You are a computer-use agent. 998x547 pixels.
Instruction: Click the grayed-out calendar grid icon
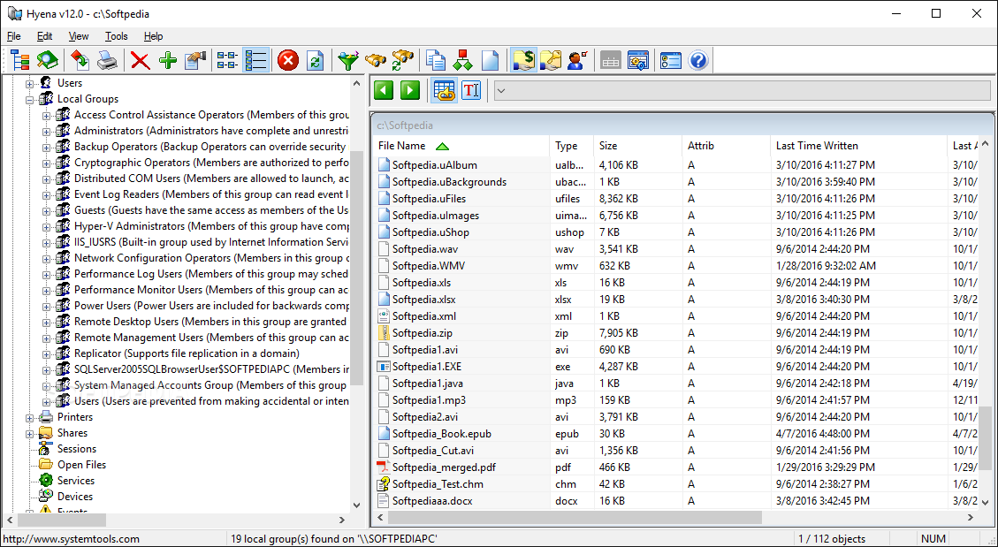tap(611, 60)
